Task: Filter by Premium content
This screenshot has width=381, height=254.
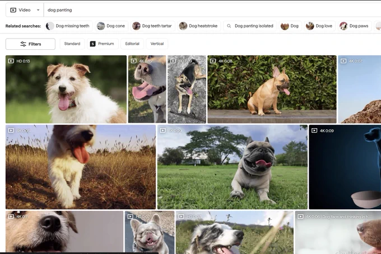Action: click(x=103, y=44)
